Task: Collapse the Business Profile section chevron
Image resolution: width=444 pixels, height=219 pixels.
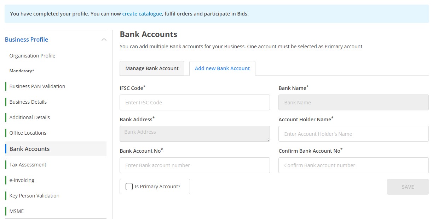Action: [x=104, y=39]
